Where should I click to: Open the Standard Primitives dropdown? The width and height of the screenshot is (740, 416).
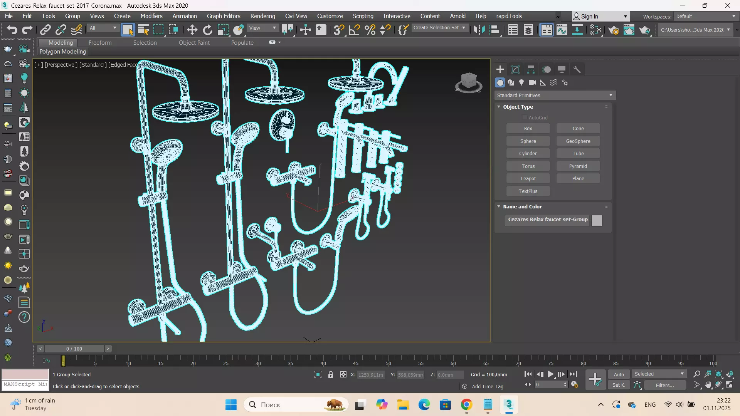pos(555,95)
